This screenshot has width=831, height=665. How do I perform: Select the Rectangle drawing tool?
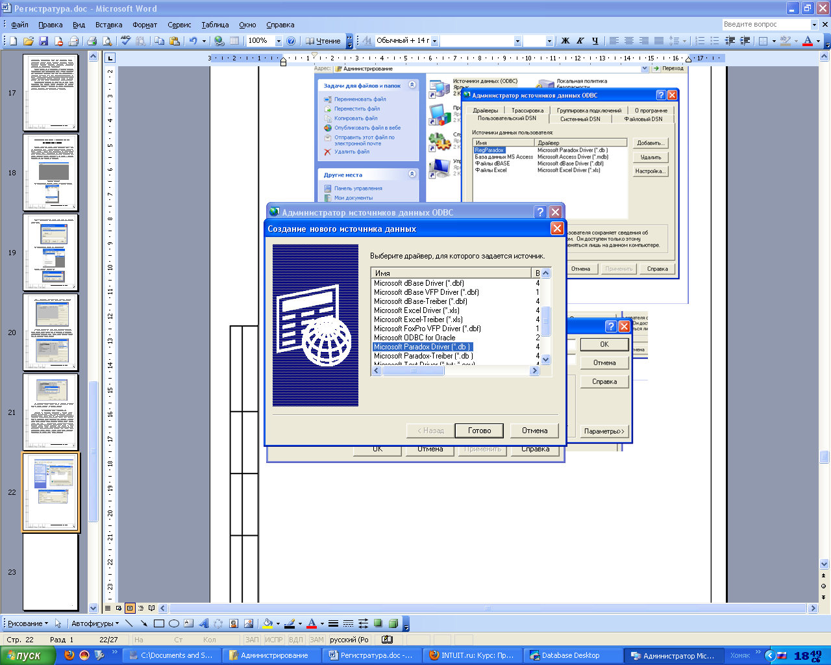[159, 623]
